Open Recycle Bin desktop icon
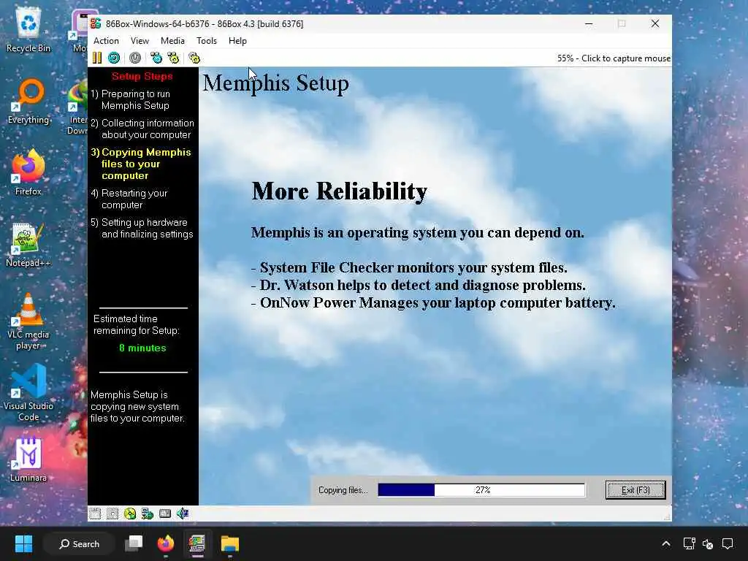748x561 pixels. tap(28, 31)
